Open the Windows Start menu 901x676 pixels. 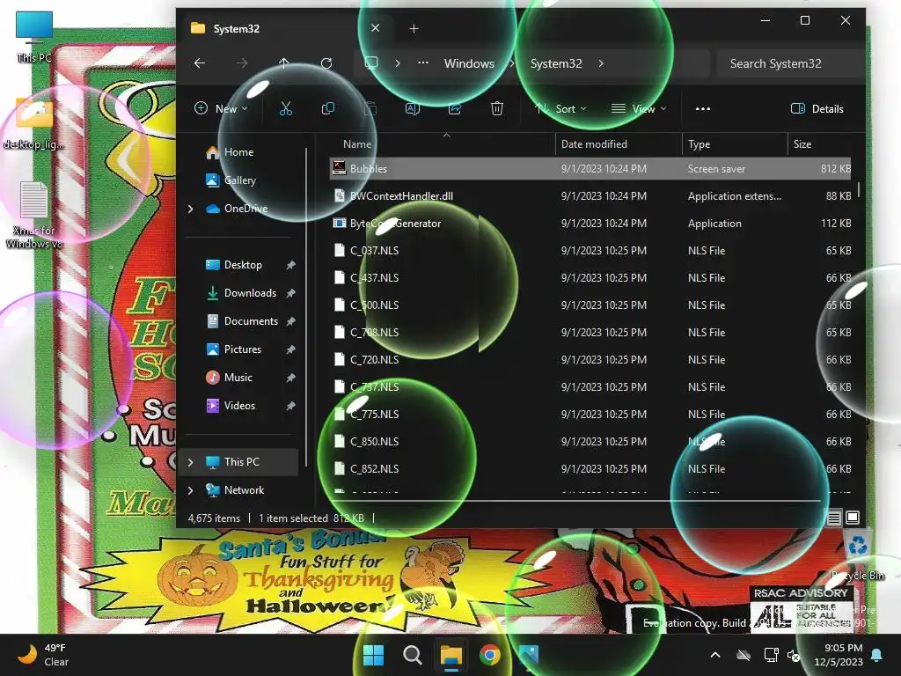click(x=373, y=655)
